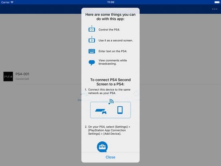Click the comments speech bubble icon
Viewport: 221px width, 166px height.
pos(92,63)
